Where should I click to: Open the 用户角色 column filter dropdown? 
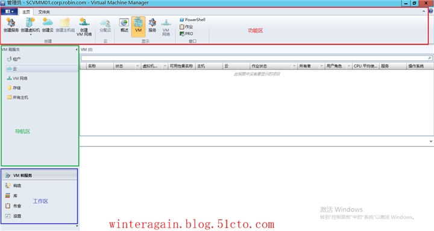click(x=349, y=66)
